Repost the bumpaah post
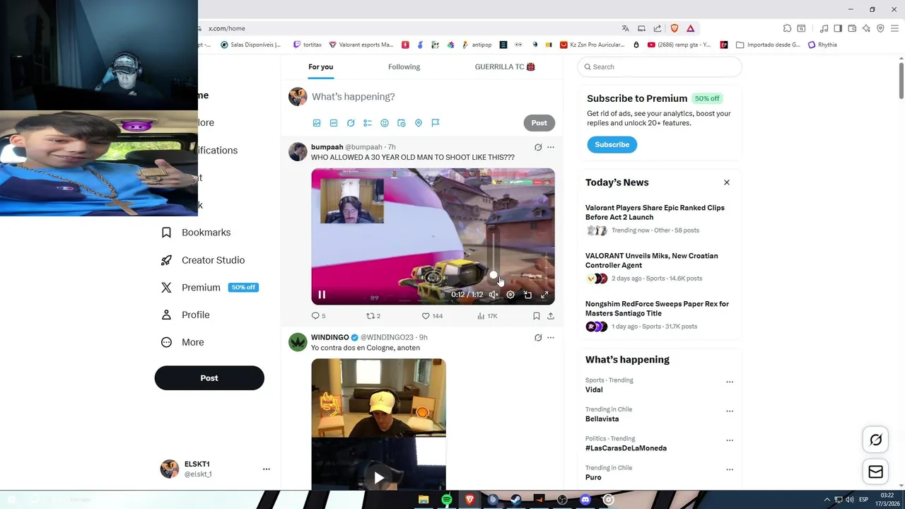This screenshot has width=905, height=509. click(373, 316)
